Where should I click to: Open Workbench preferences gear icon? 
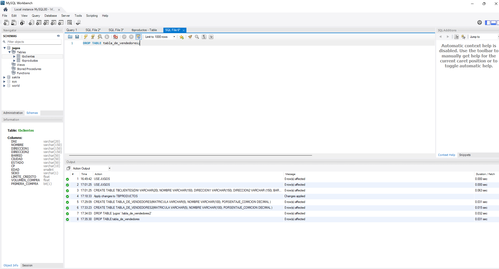click(480, 22)
